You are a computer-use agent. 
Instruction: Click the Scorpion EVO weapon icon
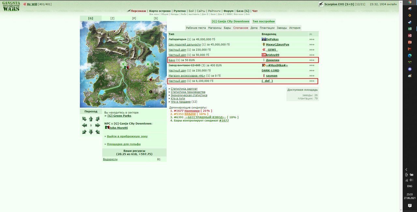[321, 4]
